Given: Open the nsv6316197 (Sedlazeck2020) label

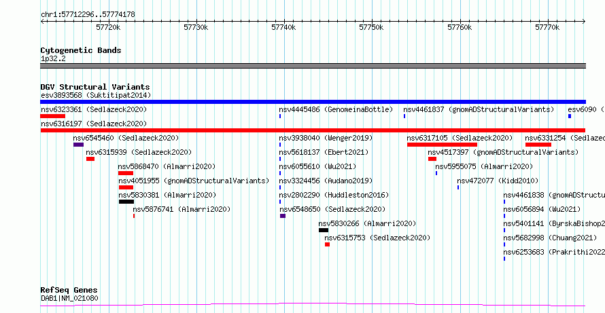Looking at the screenshot, I should pyautogui.click(x=94, y=124).
